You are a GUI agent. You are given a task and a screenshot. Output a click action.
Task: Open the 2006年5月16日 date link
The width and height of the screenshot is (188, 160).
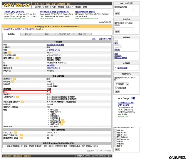coord(53,68)
